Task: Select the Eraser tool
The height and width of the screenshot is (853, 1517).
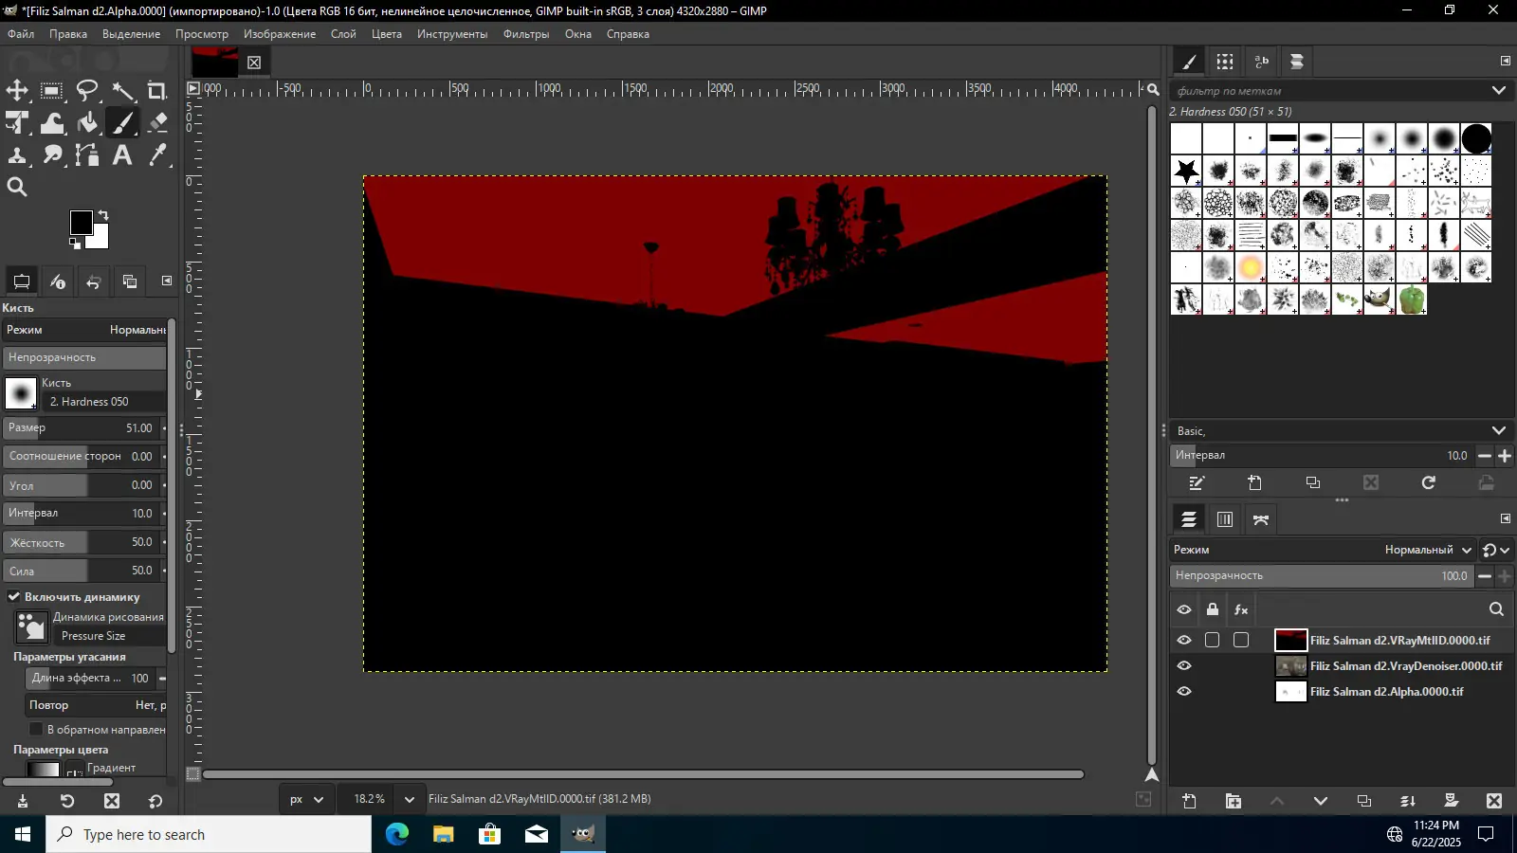Action: 157,123
